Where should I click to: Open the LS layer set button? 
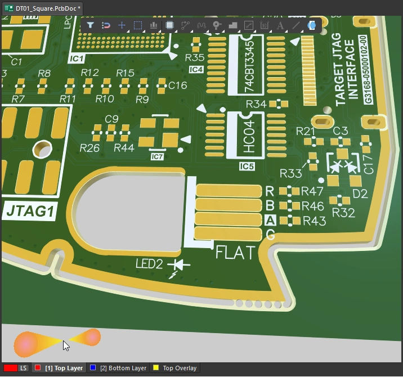click(x=24, y=368)
